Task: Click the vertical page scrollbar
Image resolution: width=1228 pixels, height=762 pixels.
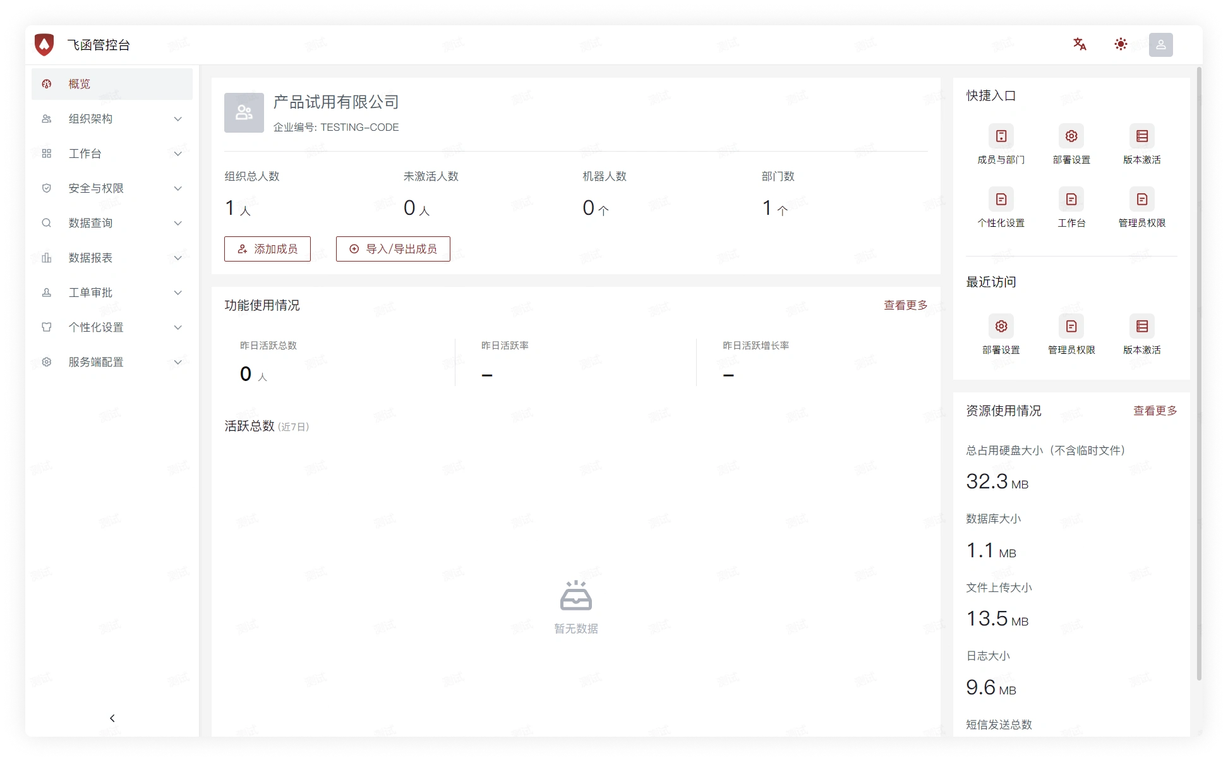Action: click(1199, 374)
